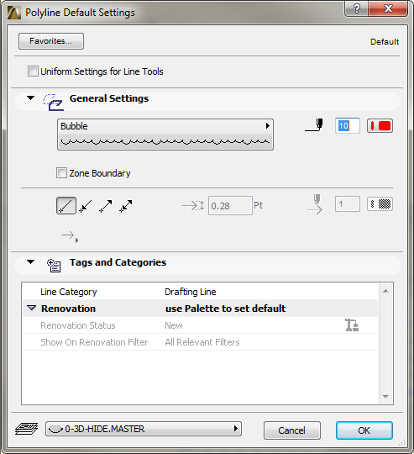
Task: Click the General Settings polyline icon
Action: [x=54, y=103]
